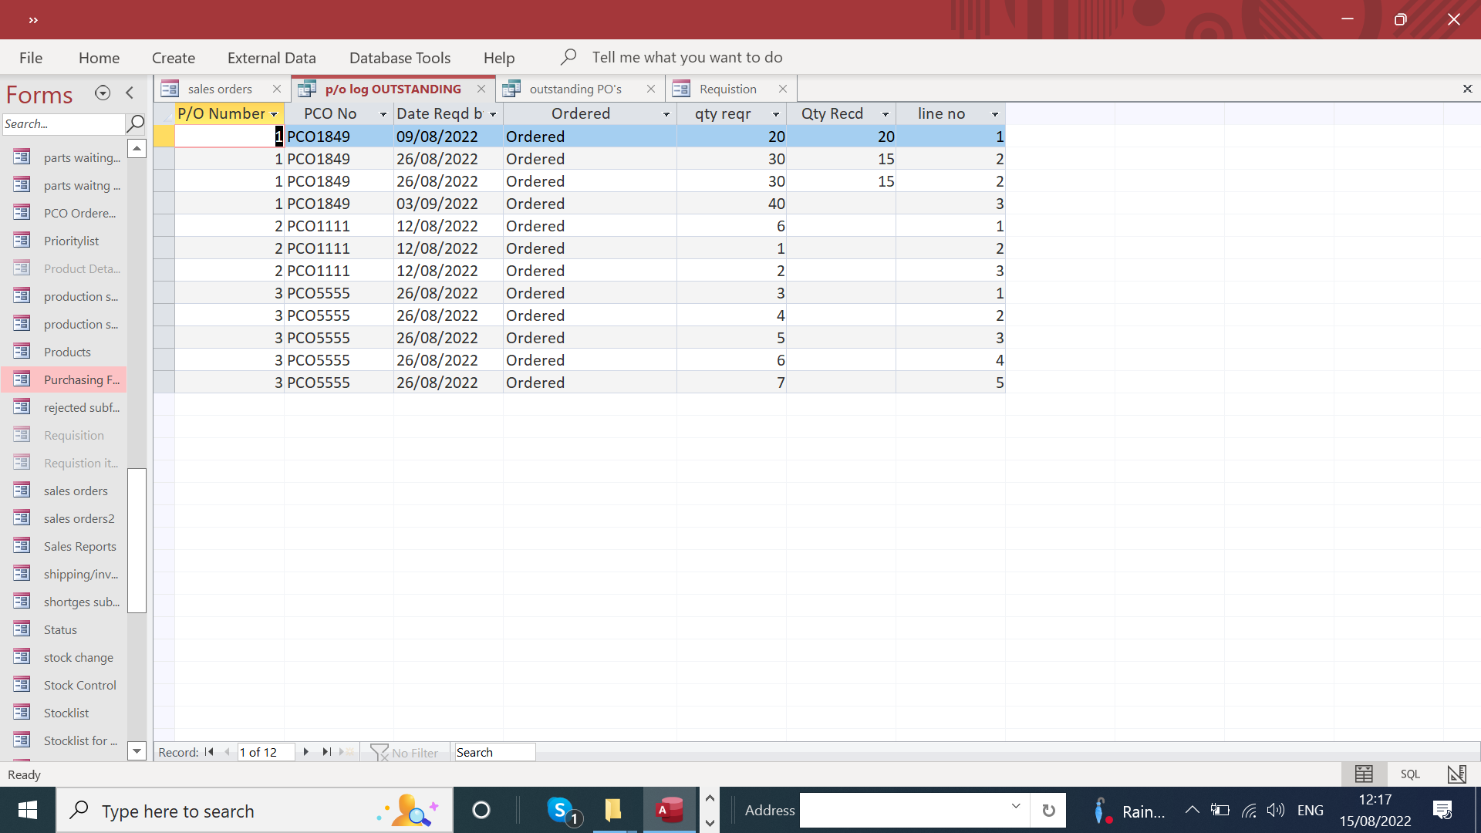Switch to the outstanding PO's tab
The width and height of the screenshot is (1481, 833).
click(575, 89)
